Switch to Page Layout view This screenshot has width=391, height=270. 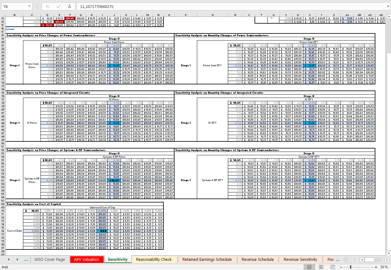point(321,267)
